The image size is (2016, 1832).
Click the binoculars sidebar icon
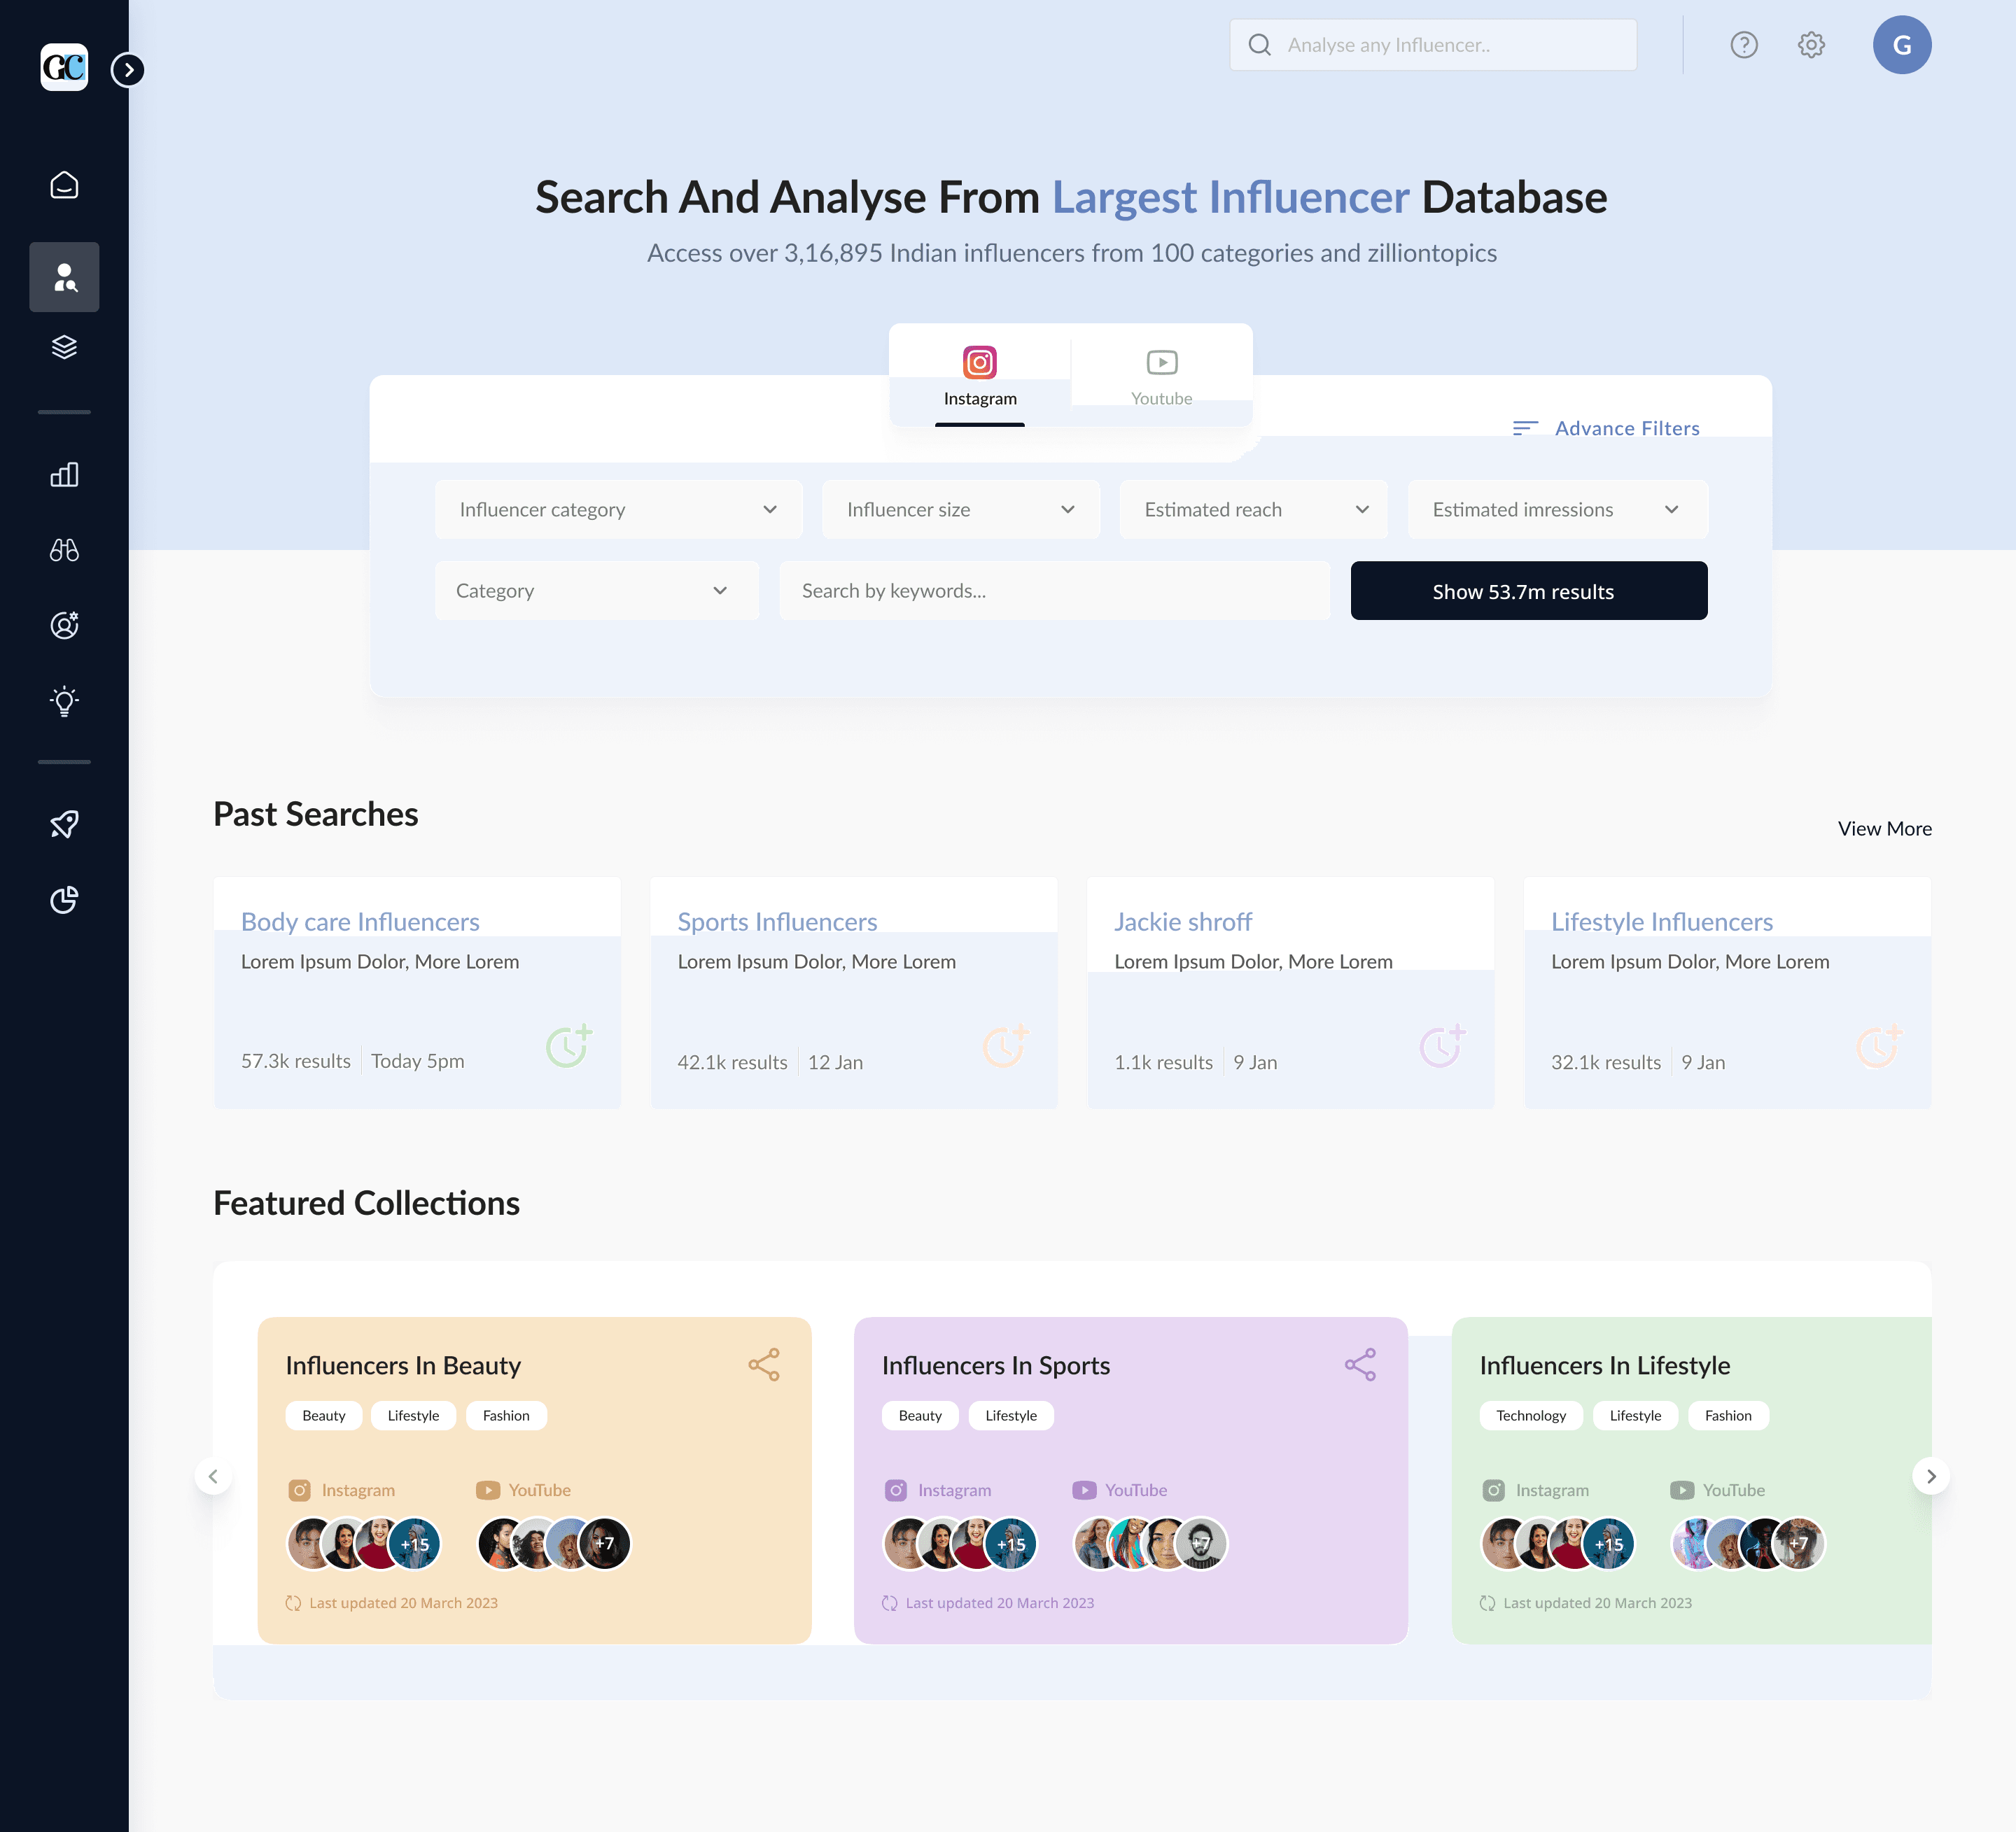tap(64, 550)
